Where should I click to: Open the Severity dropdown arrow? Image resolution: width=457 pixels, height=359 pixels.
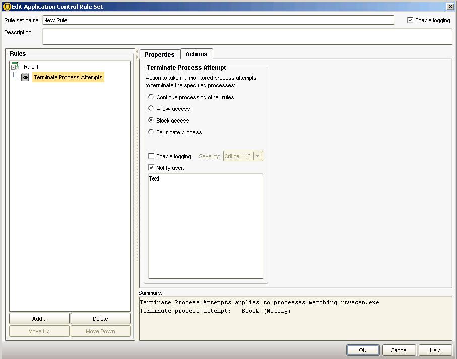[x=257, y=156]
